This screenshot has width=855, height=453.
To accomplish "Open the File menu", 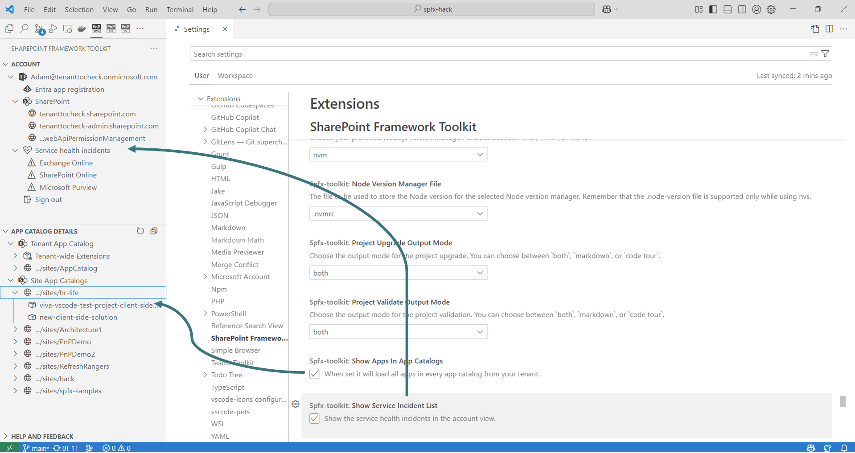I will click(29, 9).
